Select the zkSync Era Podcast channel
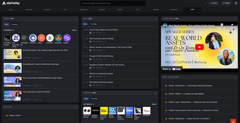Viewport: 240px width, 123px height. [x=87, y=110]
